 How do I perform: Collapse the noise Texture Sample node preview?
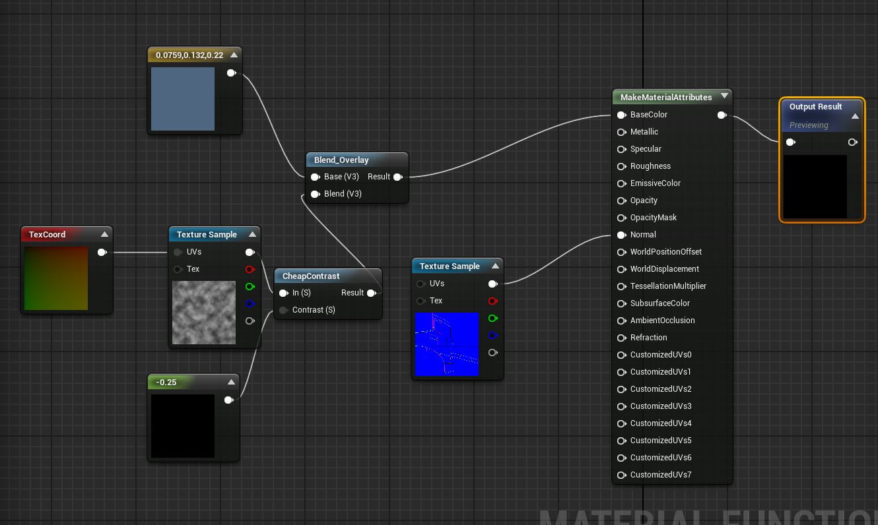pos(252,234)
